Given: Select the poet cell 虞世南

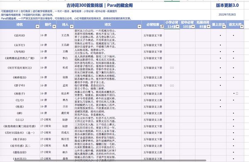Looking at the screenshot, I should [65, 113].
